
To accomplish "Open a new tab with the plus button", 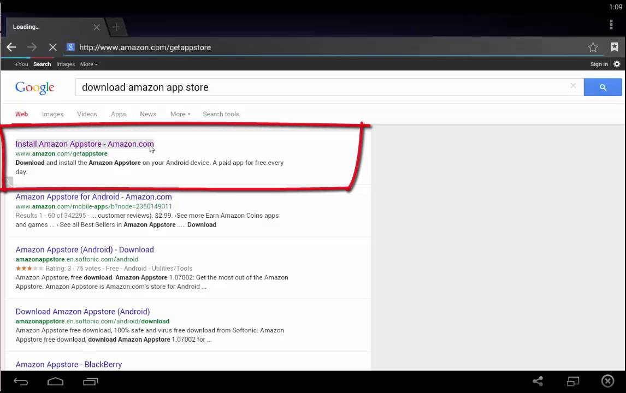I will pos(116,27).
